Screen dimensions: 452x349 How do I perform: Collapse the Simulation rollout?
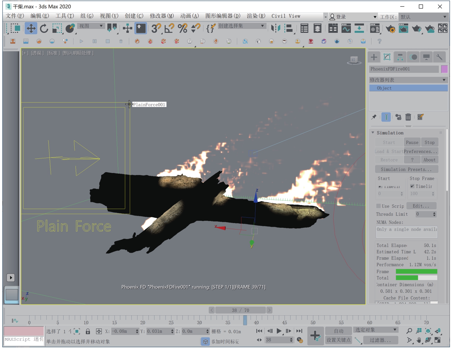point(373,133)
